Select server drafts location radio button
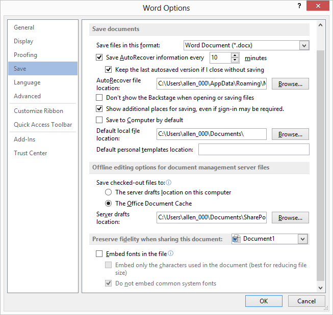Screen dimensions: 333x315 108,192
